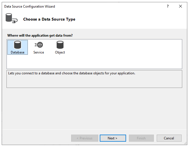Click the "Choose a Data Source Type" heading
This screenshot has height=147, width=189.
49,19
